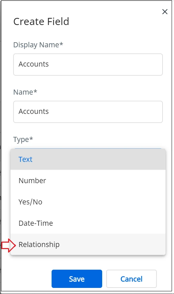Viewport: 174px width, 294px height.
Task: Choose the Relationship type option
Action: 88,244
